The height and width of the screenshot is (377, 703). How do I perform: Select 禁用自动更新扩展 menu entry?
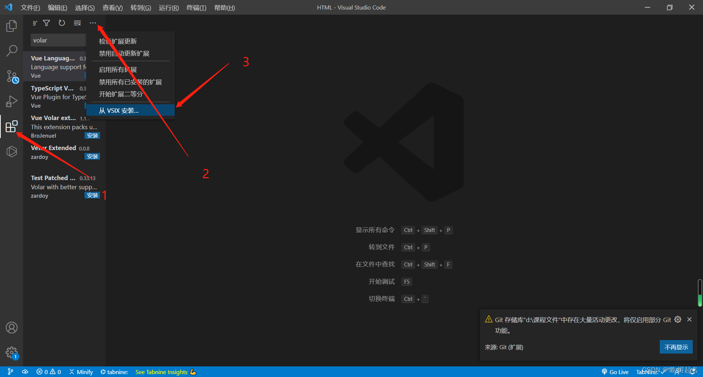coord(130,53)
